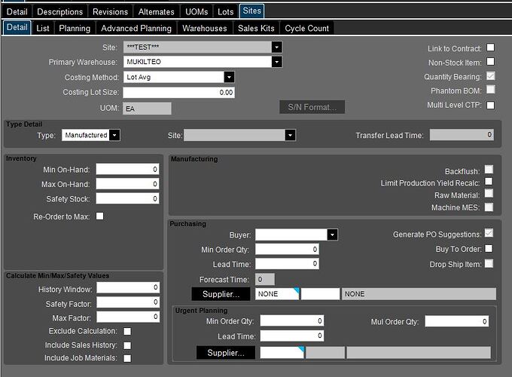Check Include Sales History
This screenshot has height=377, width=512.
[x=127, y=345]
